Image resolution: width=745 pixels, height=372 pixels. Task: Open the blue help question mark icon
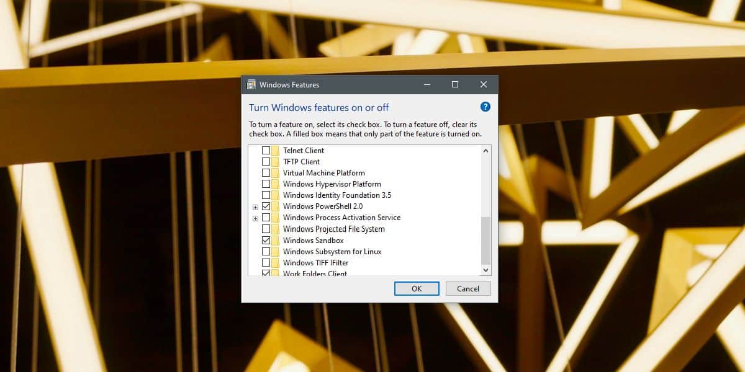coord(485,107)
